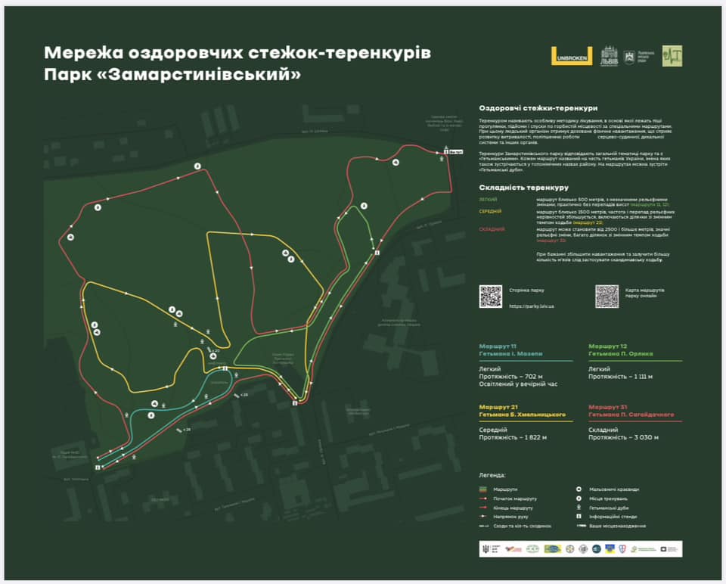Image resolution: width=726 pixels, height=584 pixels.
Task: Select the СКЛАДНИЙ difficulty label
Action: pos(492,228)
